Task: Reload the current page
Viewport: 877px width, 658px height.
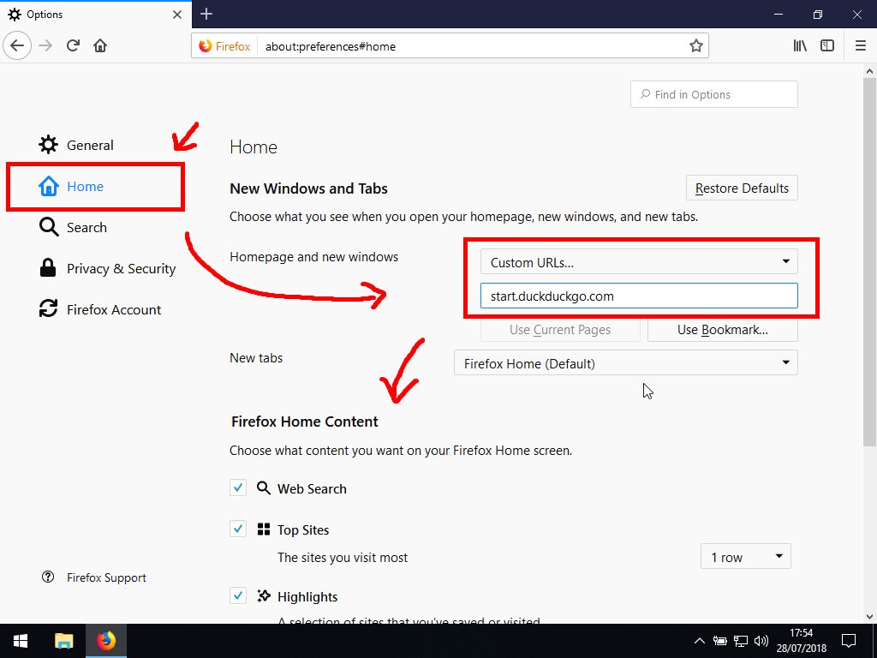Action: coord(73,45)
